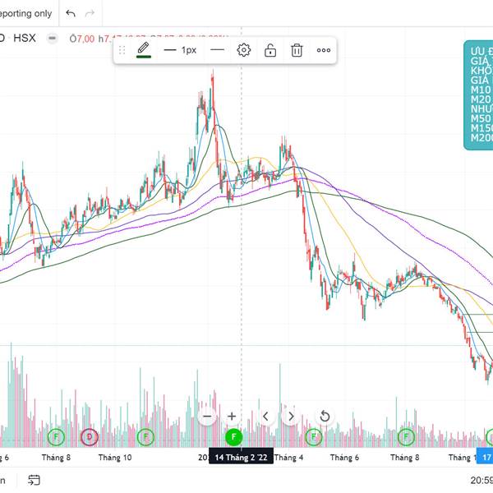
Task: Click the Tháng 6 time axis label
Action: (344, 458)
